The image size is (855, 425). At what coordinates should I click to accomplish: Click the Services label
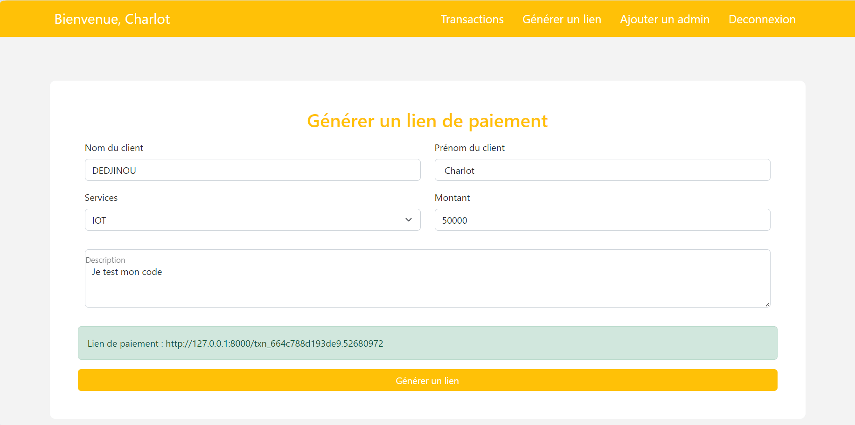[101, 198]
